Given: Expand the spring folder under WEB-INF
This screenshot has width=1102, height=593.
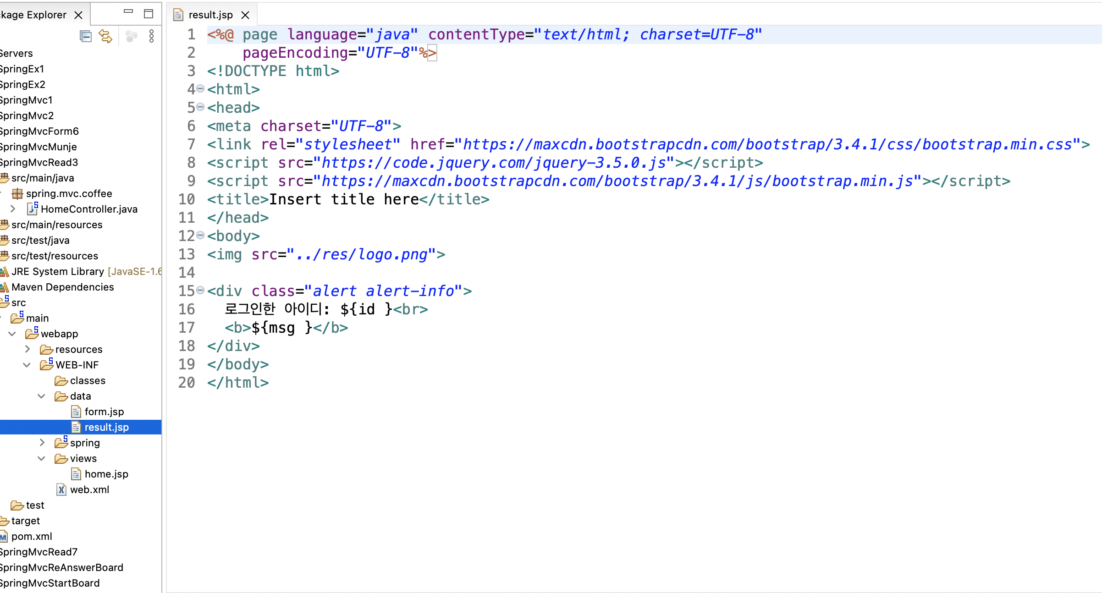Looking at the screenshot, I should coord(42,443).
